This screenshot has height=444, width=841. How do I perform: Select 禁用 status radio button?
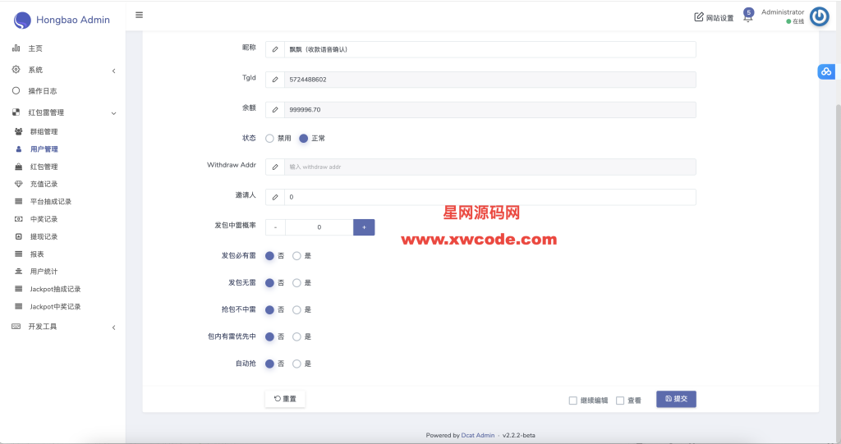pyautogui.click(x=269, y=139)
